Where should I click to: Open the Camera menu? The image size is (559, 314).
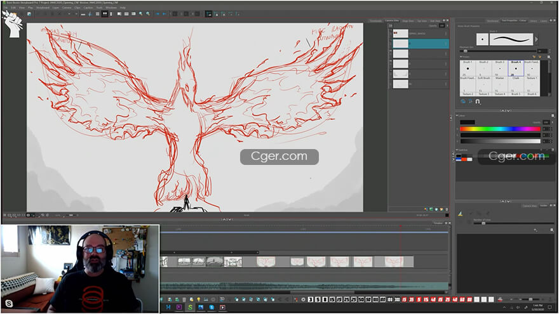pyautogui.click(x=67, y=8)
